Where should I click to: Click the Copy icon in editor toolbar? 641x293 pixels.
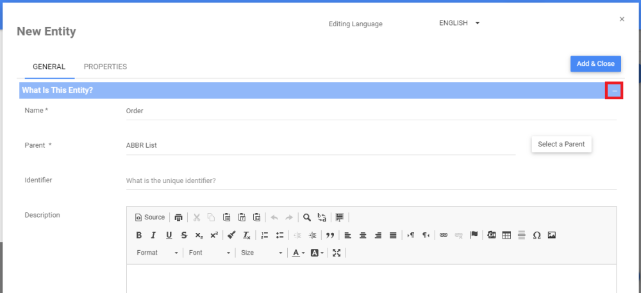212,218
